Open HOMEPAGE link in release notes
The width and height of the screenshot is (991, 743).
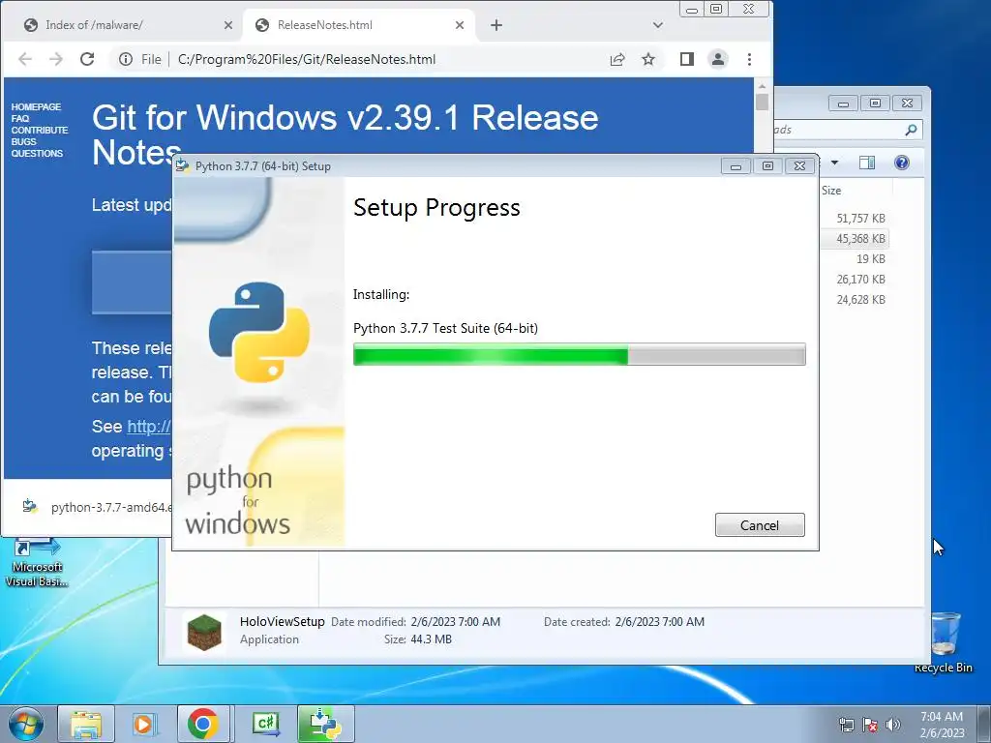pyautogui.click(x=36, y=106)
